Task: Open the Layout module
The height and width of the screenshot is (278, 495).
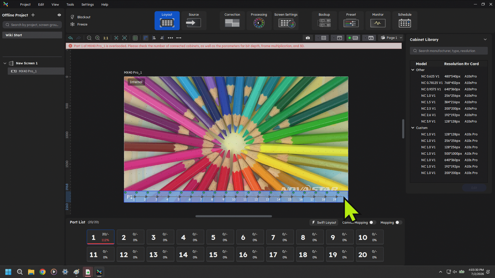Action: (x=167, y=21)
